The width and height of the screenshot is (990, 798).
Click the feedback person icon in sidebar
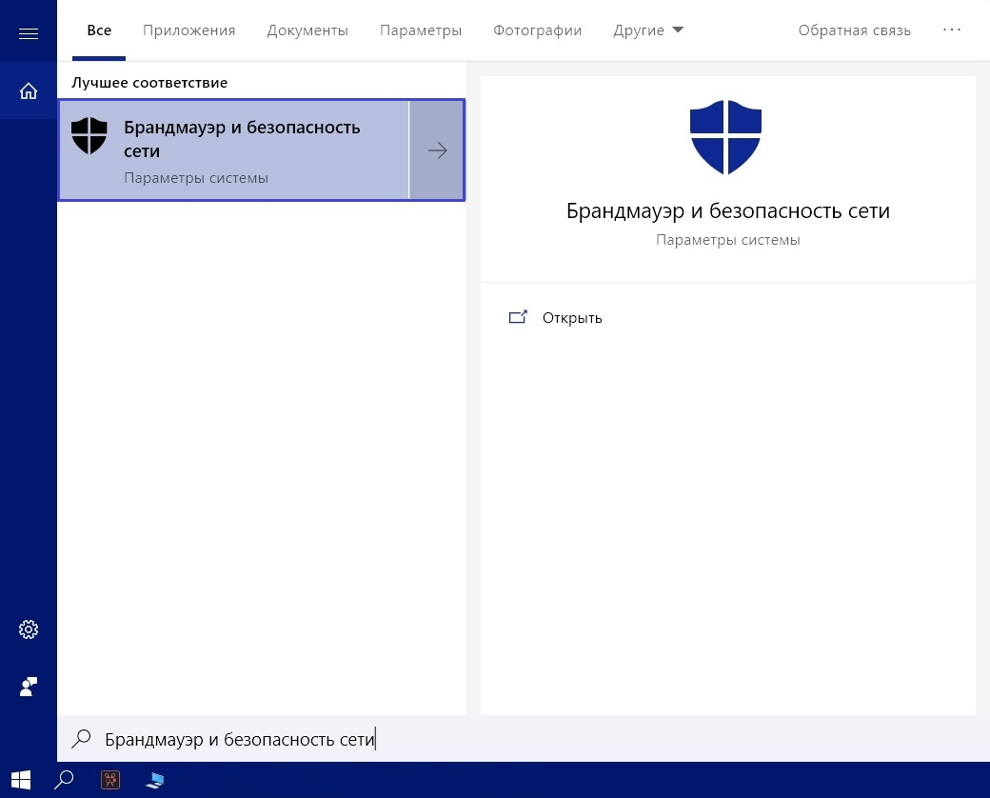[x=29, y=687]
